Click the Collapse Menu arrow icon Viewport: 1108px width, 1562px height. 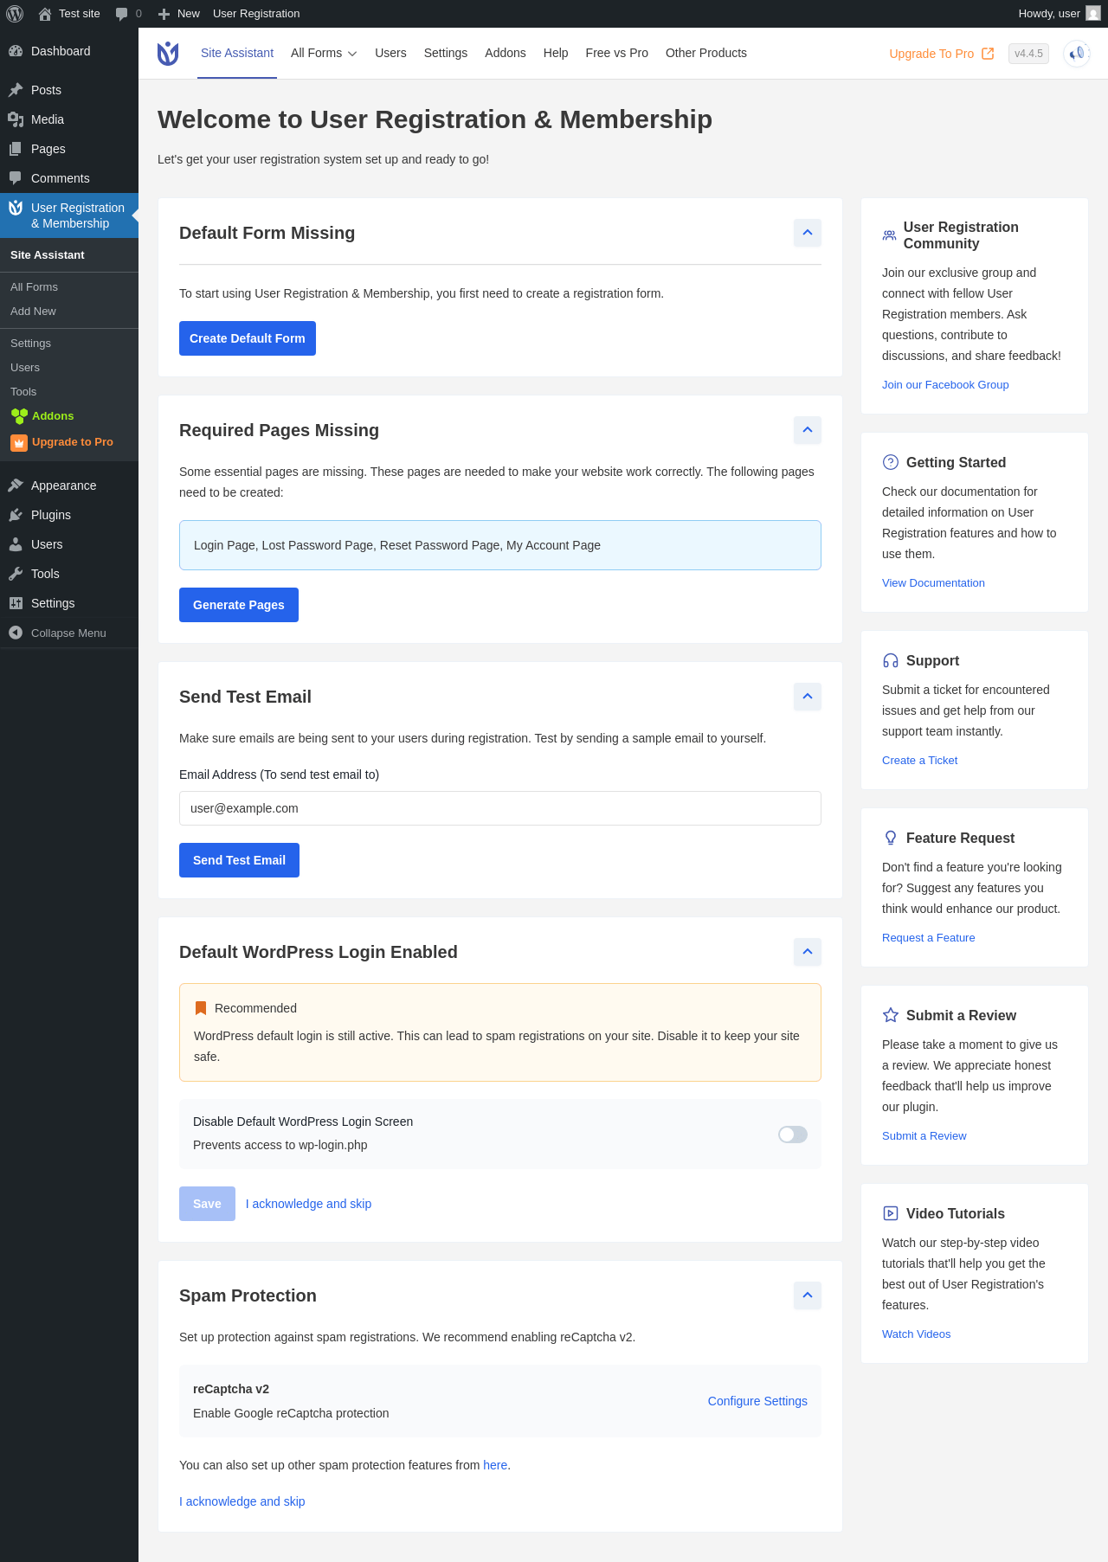coord(16,633)
